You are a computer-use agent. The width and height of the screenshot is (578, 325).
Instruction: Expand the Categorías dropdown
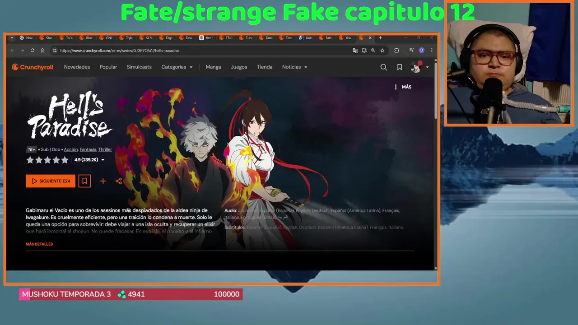coord(177,67)
